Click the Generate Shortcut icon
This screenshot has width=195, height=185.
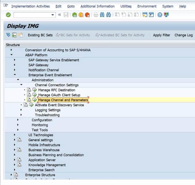pyautogui.click(x=151, y=15)
